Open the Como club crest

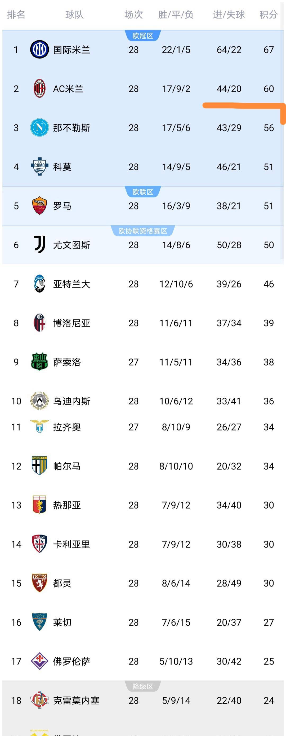39,167
